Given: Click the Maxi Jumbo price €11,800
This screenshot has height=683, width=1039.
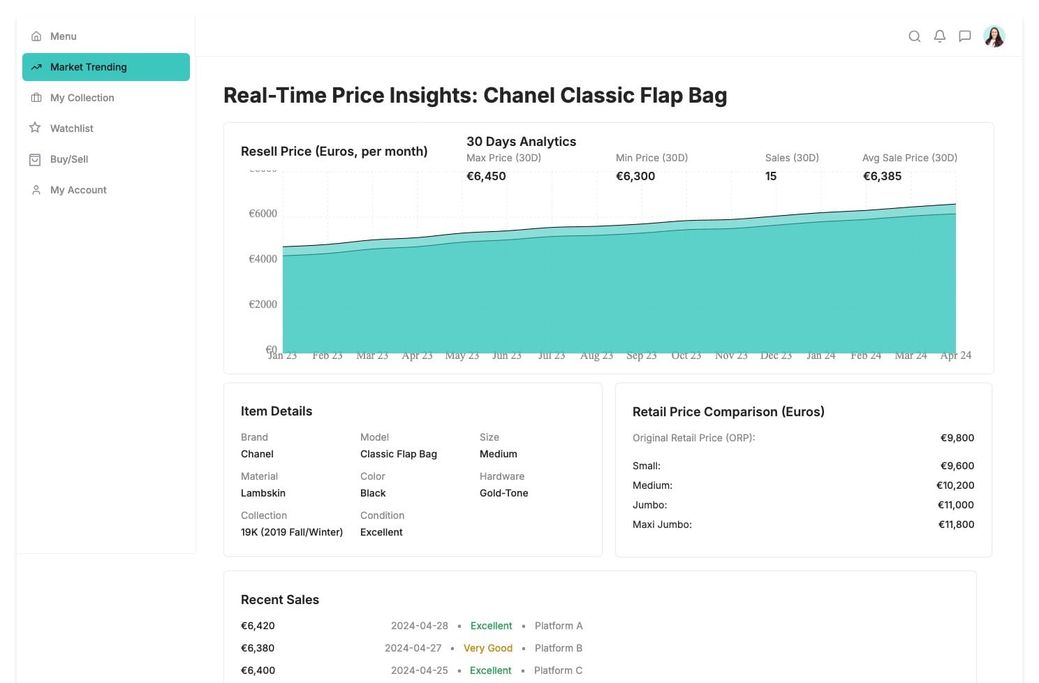Looking at the screenshot, I should [x=957, y=524].
